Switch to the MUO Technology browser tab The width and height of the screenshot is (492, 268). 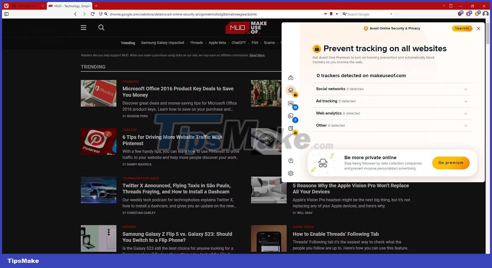click(70, 6)
